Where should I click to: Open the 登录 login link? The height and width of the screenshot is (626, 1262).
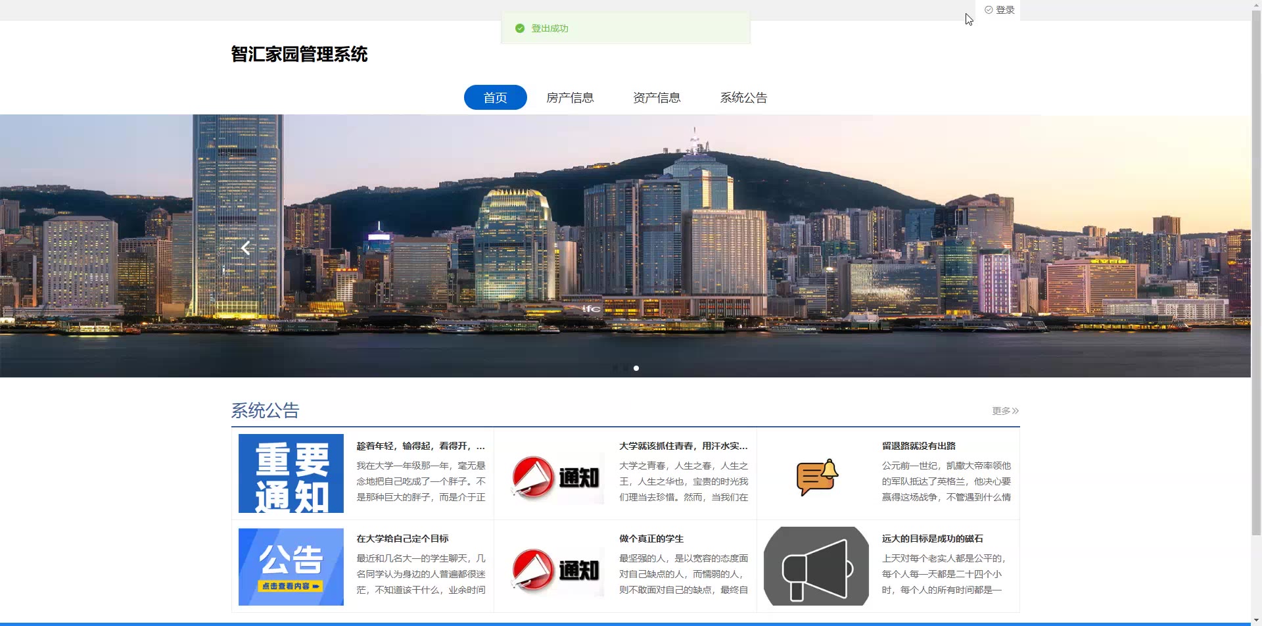click(999, 10)
